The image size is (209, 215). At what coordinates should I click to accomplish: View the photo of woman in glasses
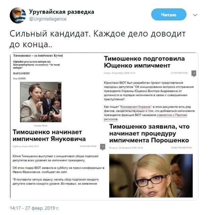(151, 175)
